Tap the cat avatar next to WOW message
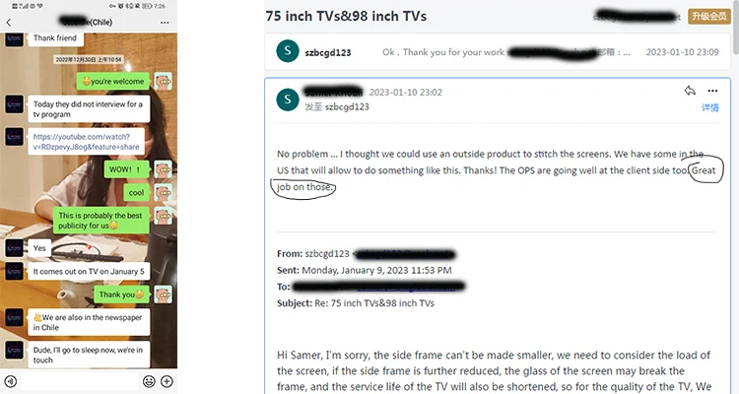This screenshot has height=394, width=739. [163, 169]
